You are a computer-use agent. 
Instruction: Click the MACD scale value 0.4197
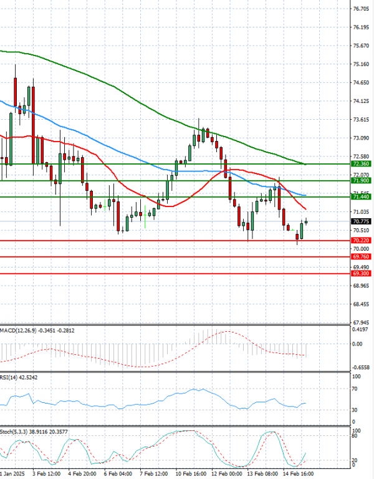click(359, 329)
